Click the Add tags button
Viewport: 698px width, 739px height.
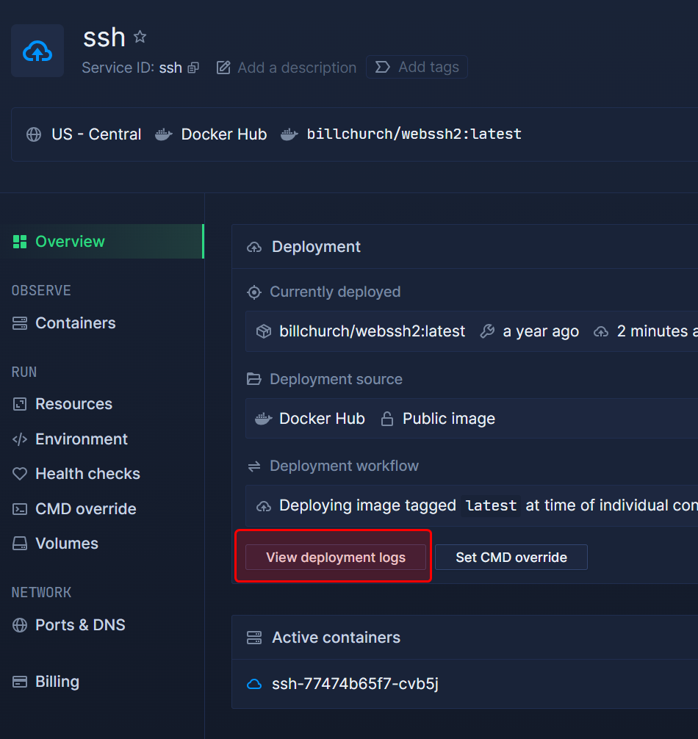click(x=417, y=68)
